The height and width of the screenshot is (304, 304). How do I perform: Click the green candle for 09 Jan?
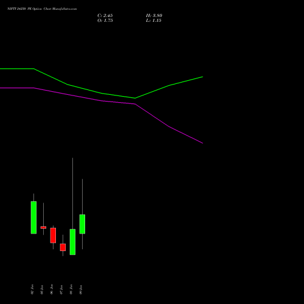82,224
